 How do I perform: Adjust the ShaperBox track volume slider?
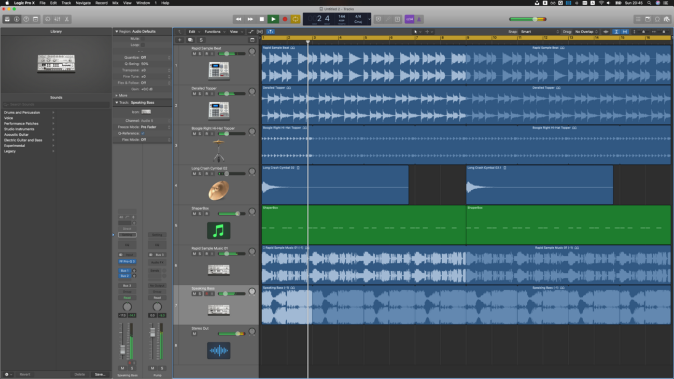231,214
